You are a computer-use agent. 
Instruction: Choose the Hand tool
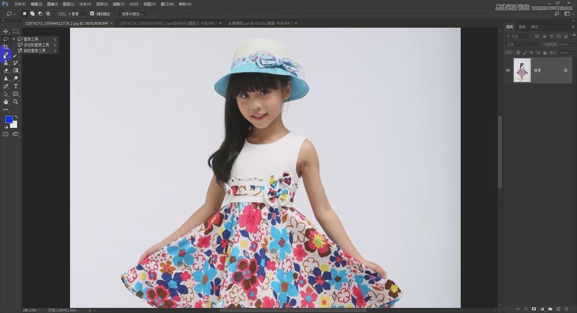point(6,102)
